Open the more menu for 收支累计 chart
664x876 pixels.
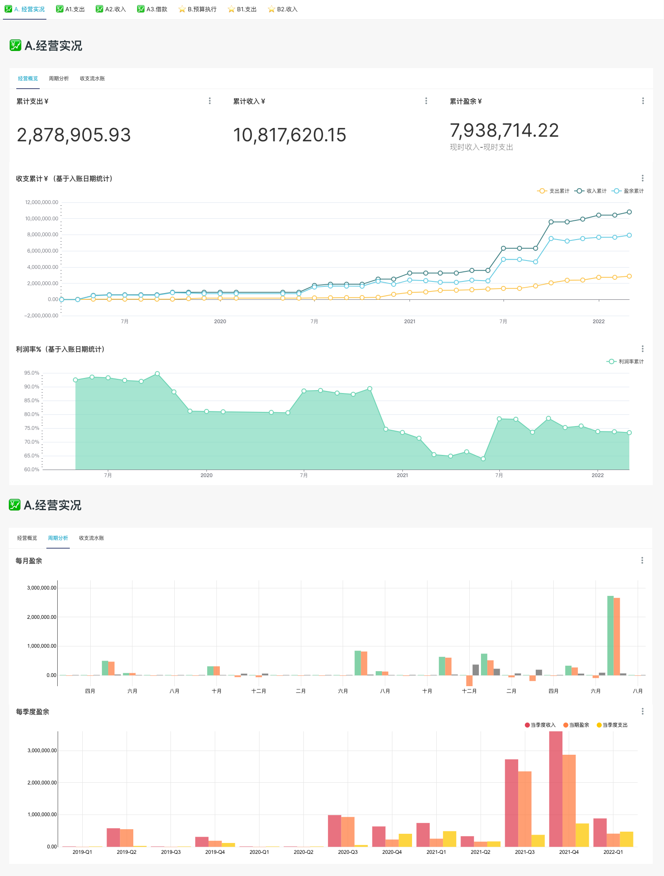pos(643,178)
